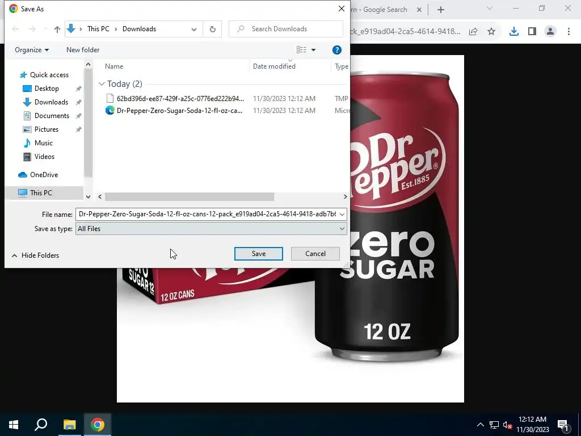The width and height of the screenshot is (581, 436).
Task: Click the muted volume tray icon
Action: (x=507, y=425)
